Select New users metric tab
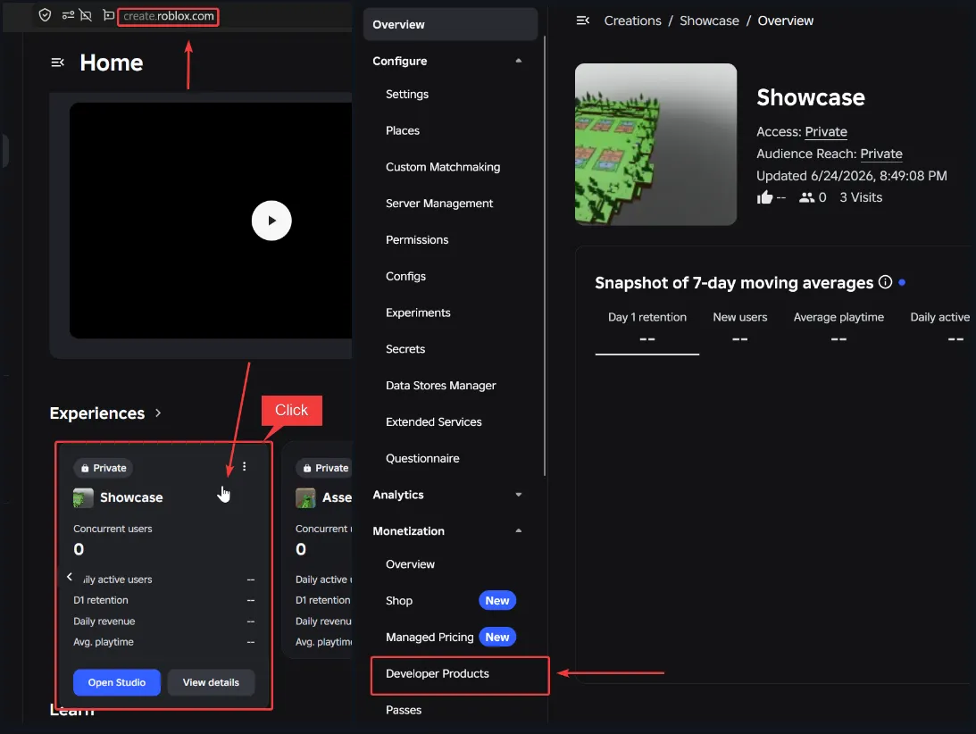Image resolution: width=976 pixels, height=734 pixels. pyautogui.click(x=740, y=328)
